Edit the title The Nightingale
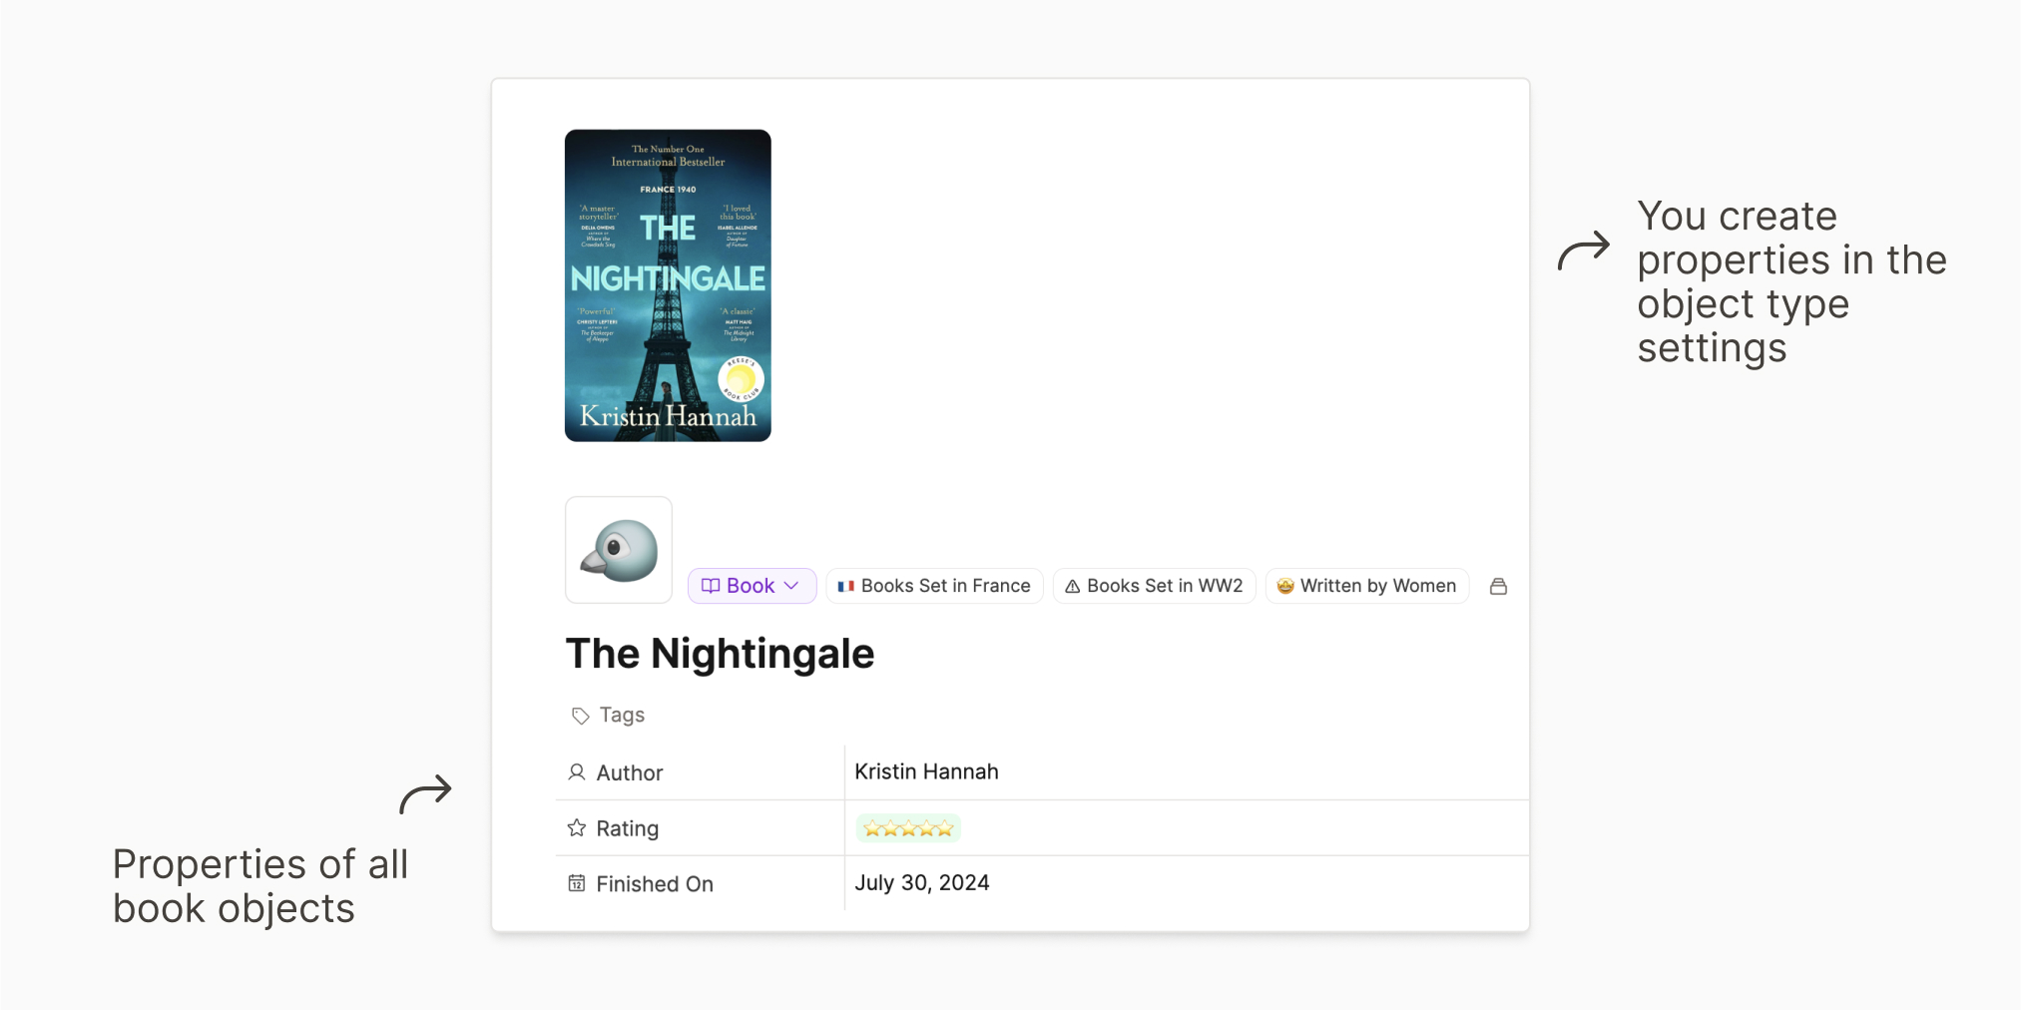Viewport: 2021px width, 1010px height. point(720,654)
